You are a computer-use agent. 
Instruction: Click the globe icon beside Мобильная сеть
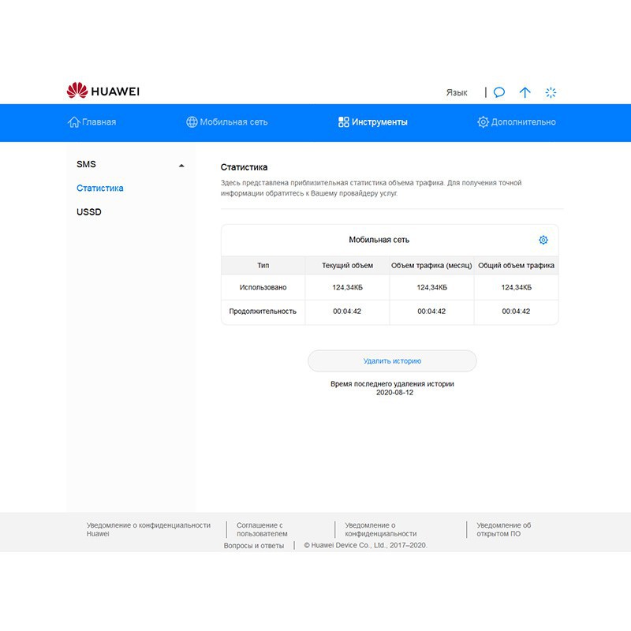[192, 122]
